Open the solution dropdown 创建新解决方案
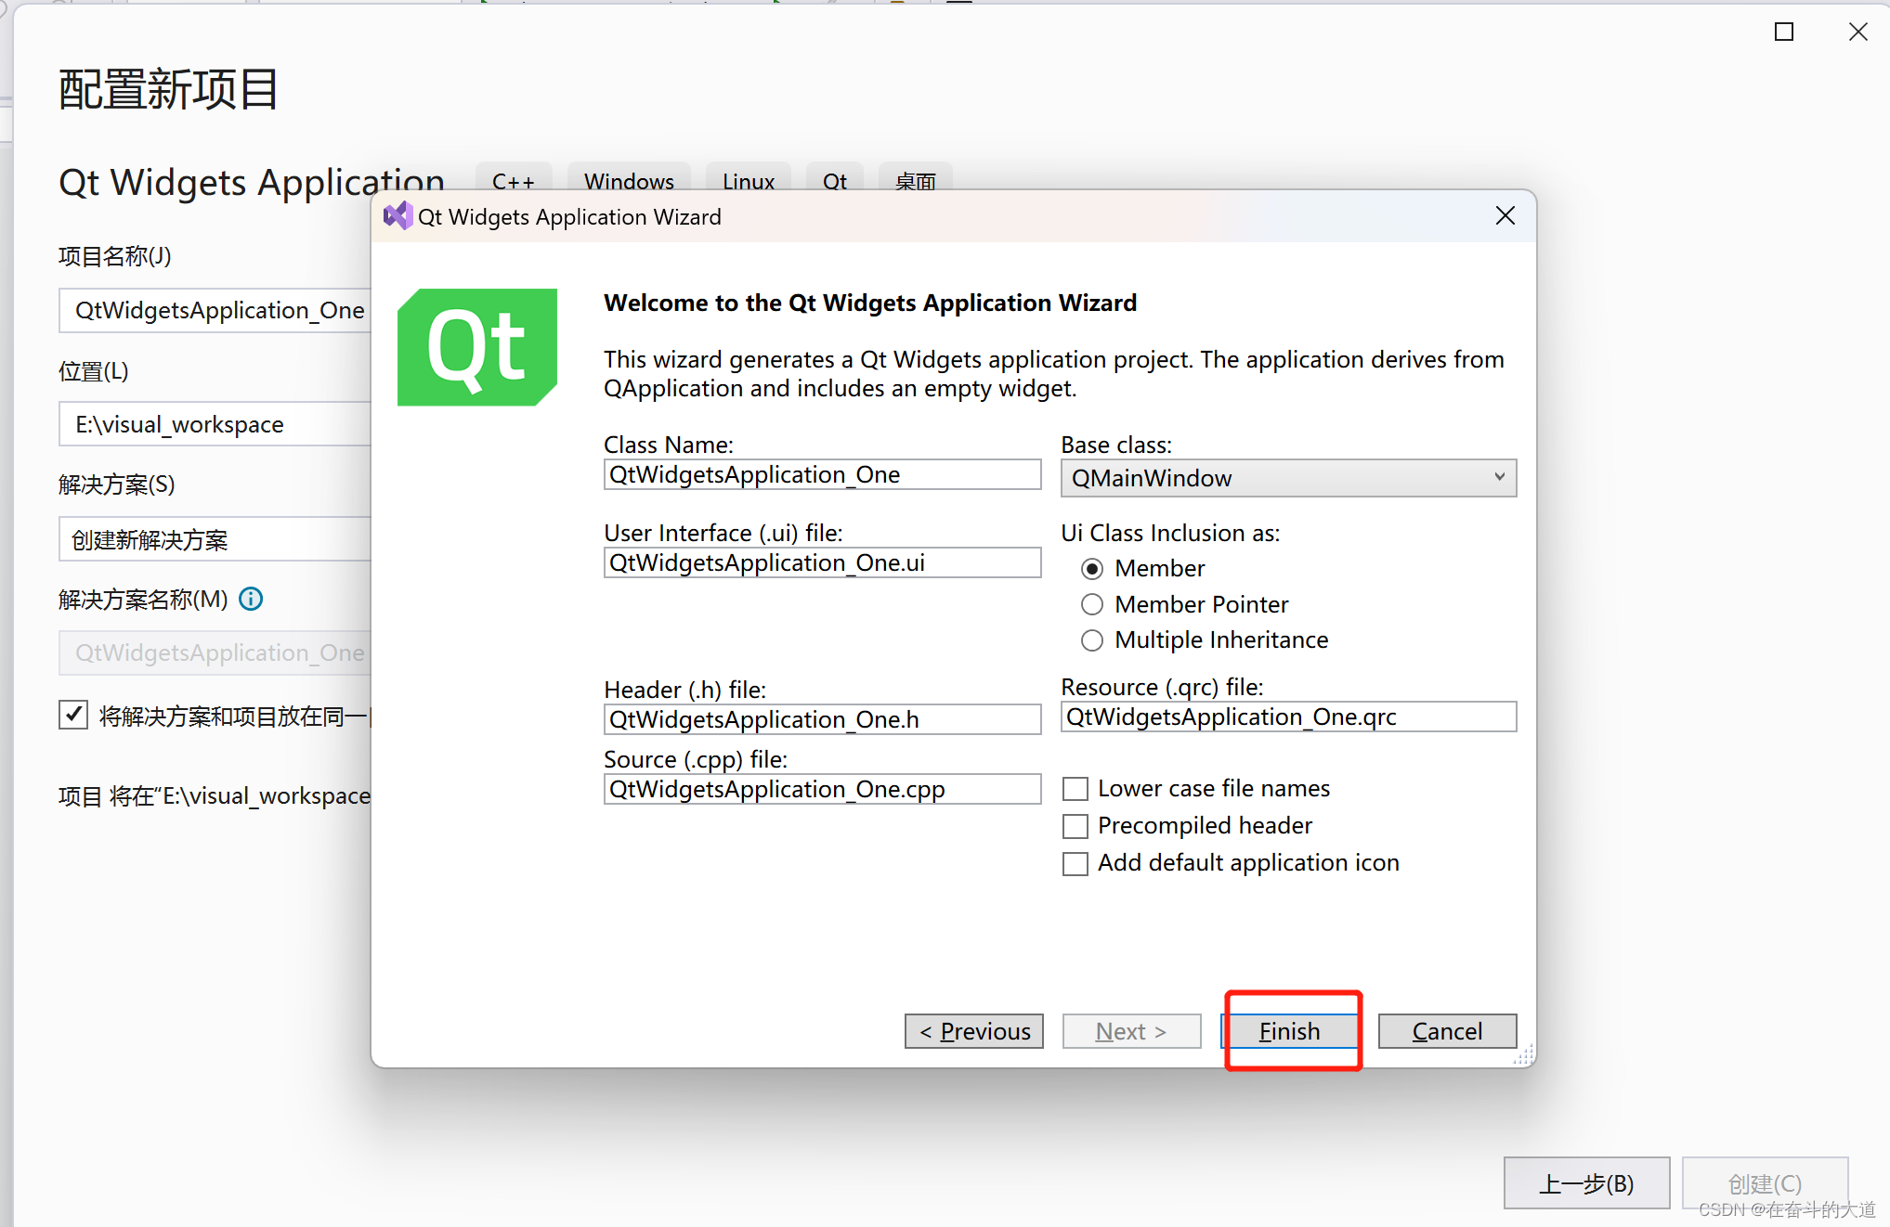Image resolution: width=1890 pixels, height=1227 pixels. tap(215, 539)
